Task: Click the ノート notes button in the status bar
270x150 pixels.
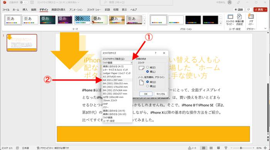Action: pos(192,148)
